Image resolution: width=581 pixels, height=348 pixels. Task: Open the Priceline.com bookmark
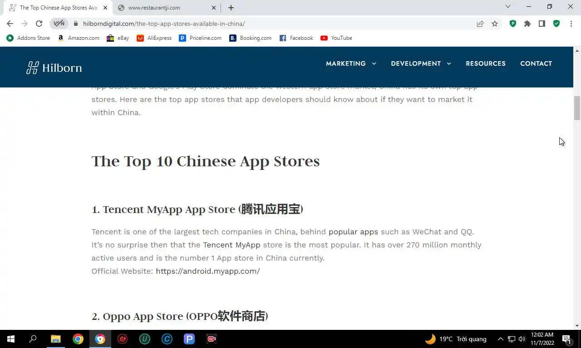200,38
